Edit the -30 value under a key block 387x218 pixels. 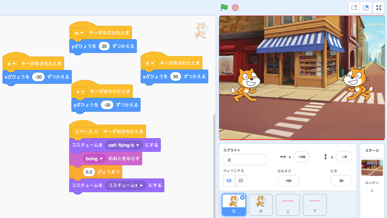[38, 77]
